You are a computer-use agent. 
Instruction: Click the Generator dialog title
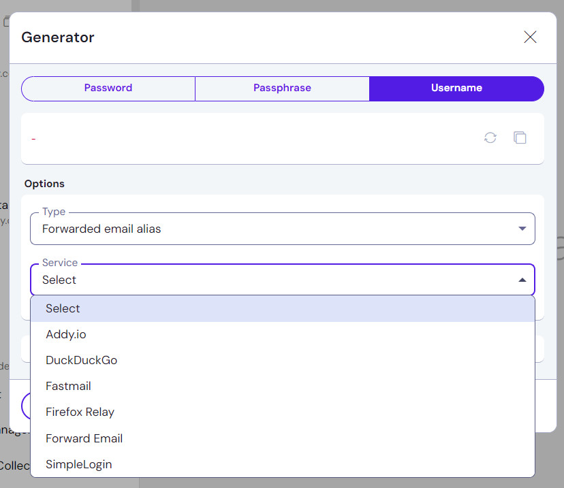point(58,37)
